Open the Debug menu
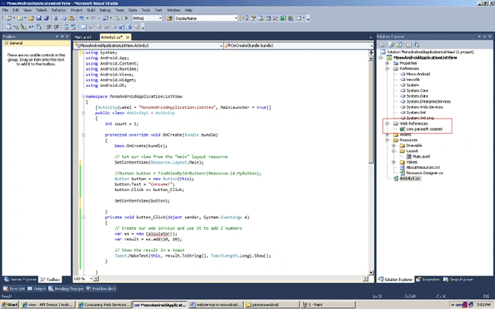The height and width of the screenshot is (309, 495). pos(105,10)
